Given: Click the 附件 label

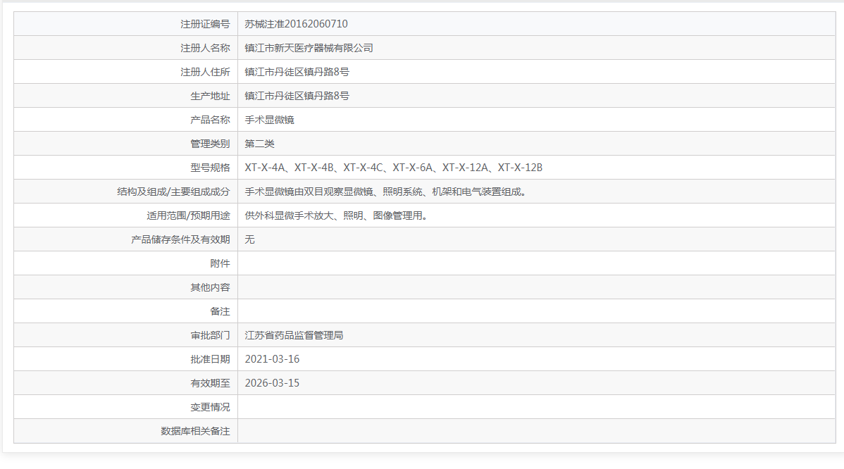Looking at the screenshot, I should point(220,263).
